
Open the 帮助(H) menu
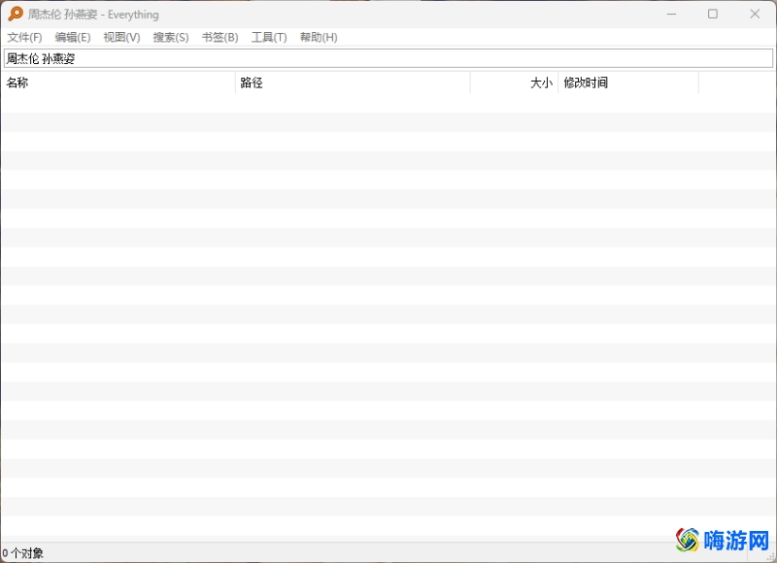[319, 37]
